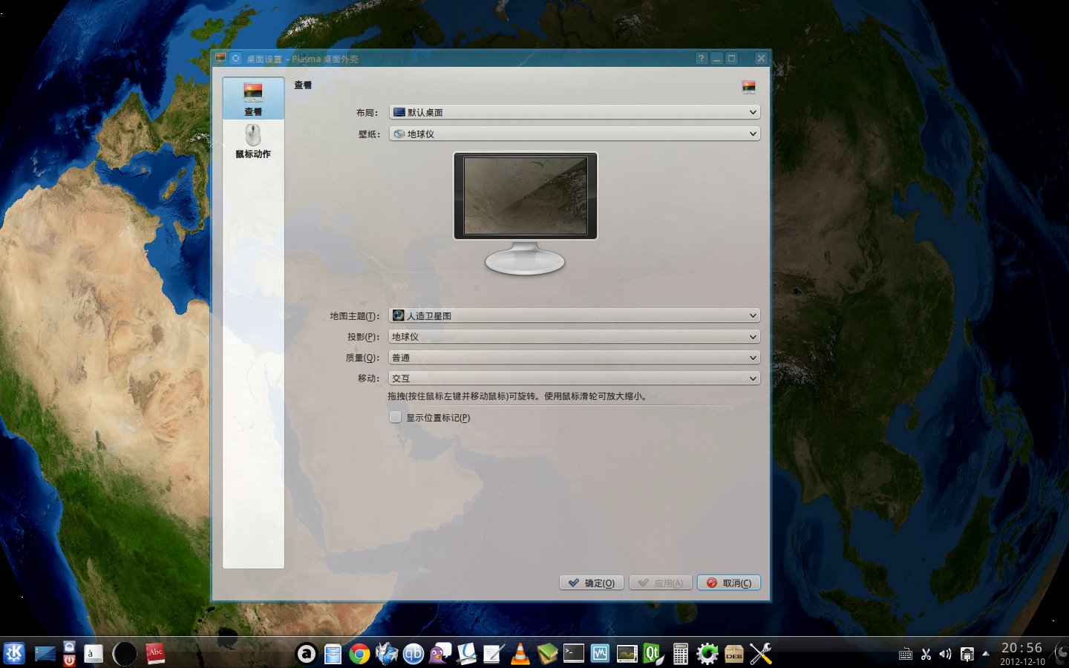Click the small wallpaper icon at dialog top right
Image resolution: width=1069 pixels, height=668 pixels.
click(749, 87)
